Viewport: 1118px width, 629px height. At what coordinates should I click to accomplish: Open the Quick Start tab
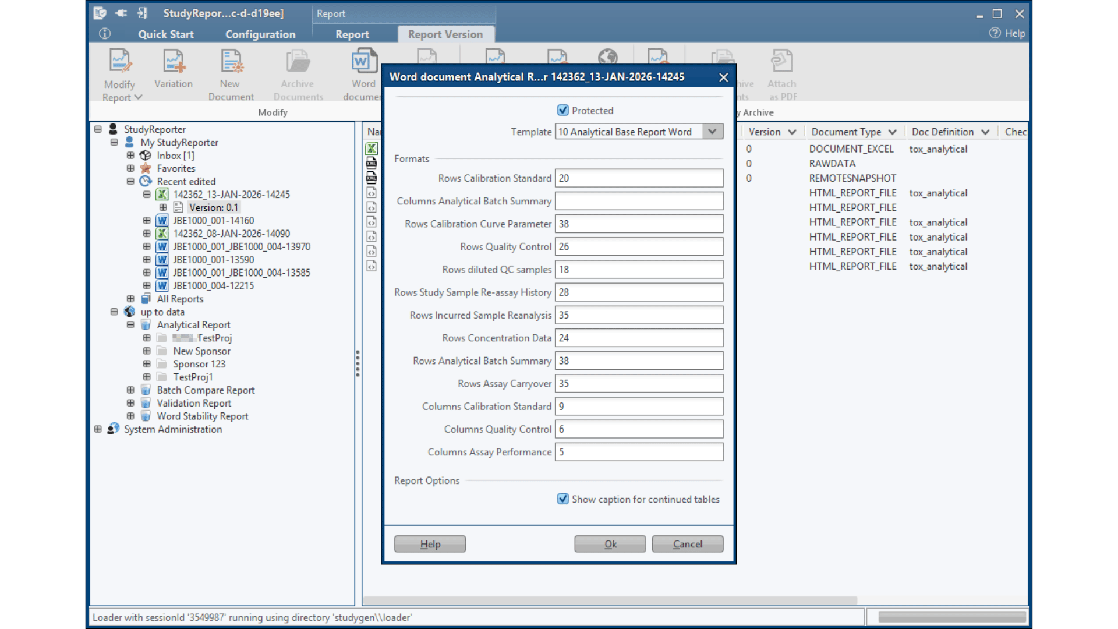166,34
